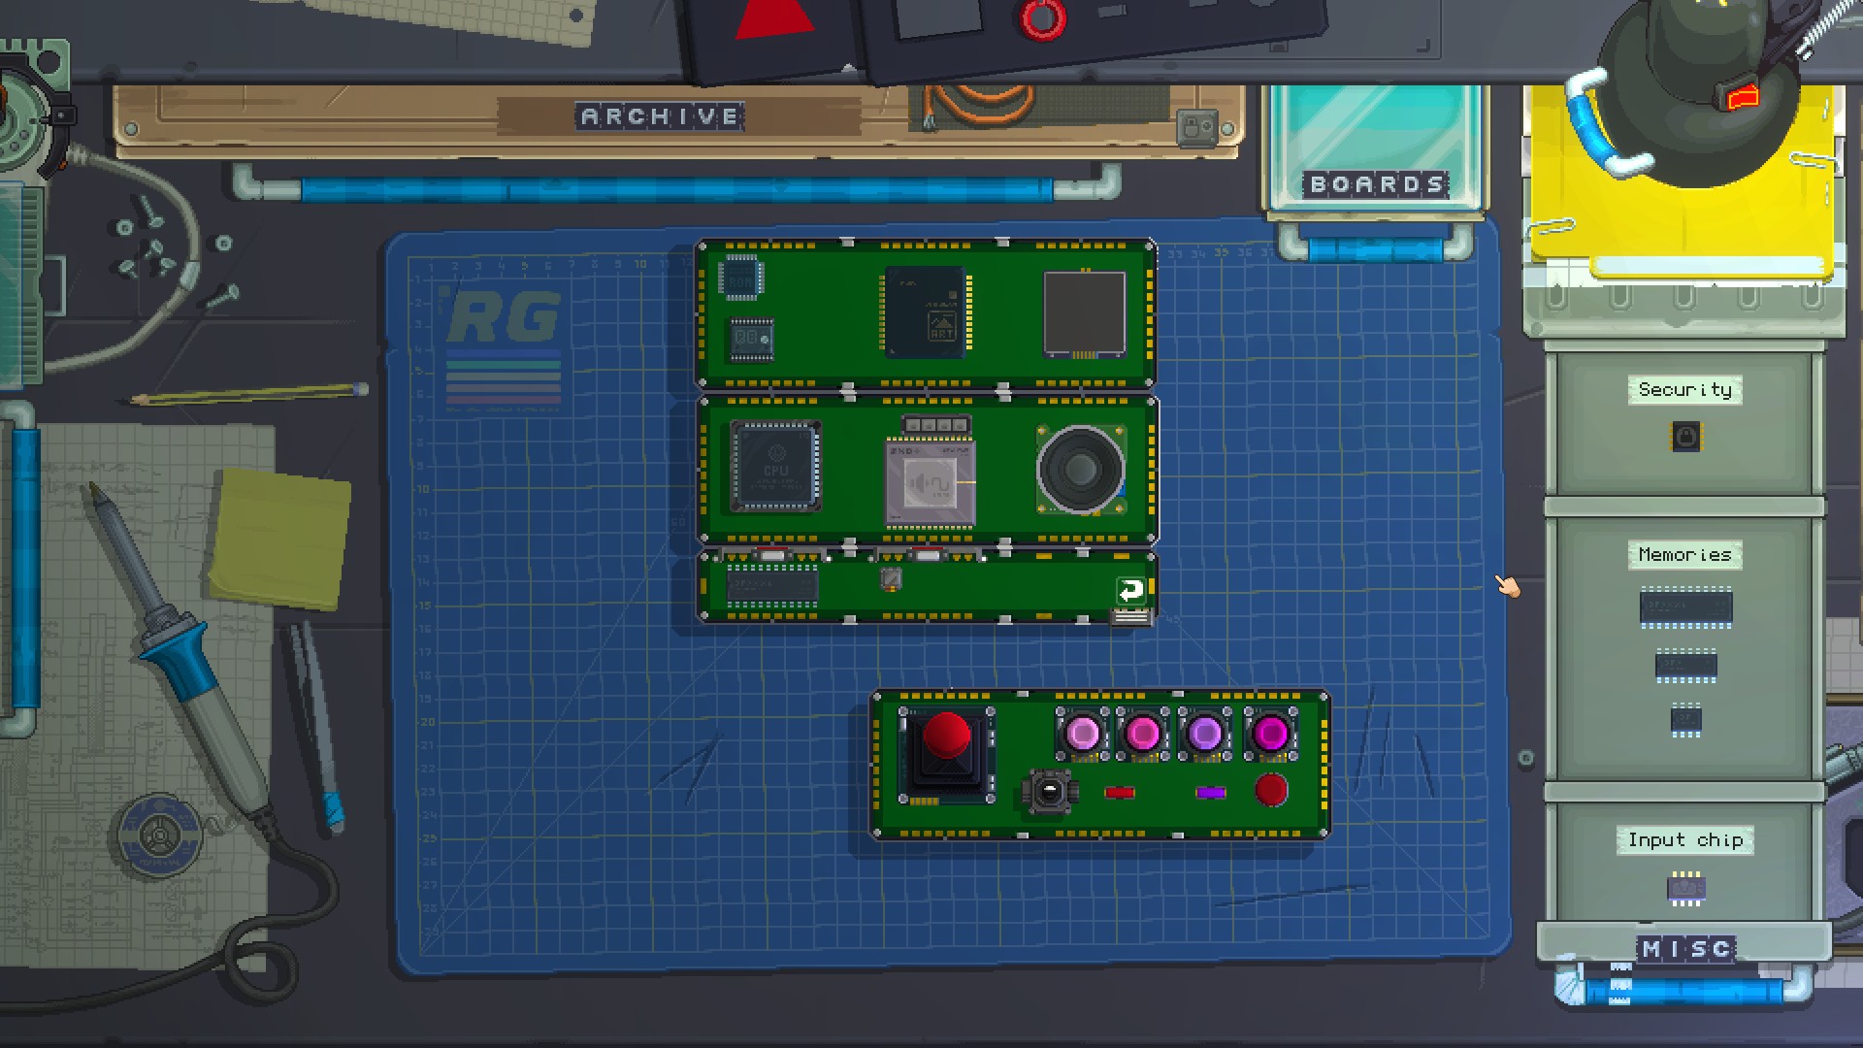Click the round speaker component
The width and height of the screenshot is (1863, 1048).
(1081, 470)
